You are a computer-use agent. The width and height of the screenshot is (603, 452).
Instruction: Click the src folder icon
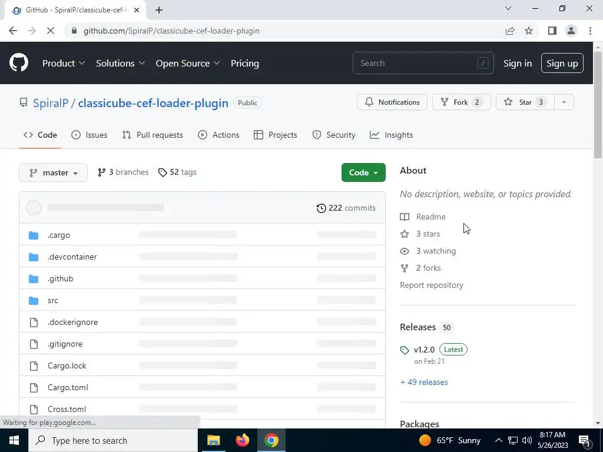(34, 301)
